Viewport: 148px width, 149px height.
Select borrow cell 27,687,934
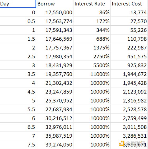(x=54, y=109)
